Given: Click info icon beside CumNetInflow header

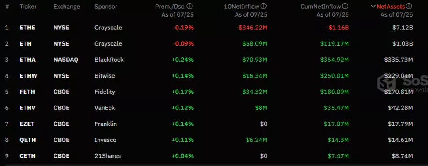Looking at the screenshot, I should tap(345, 6).
